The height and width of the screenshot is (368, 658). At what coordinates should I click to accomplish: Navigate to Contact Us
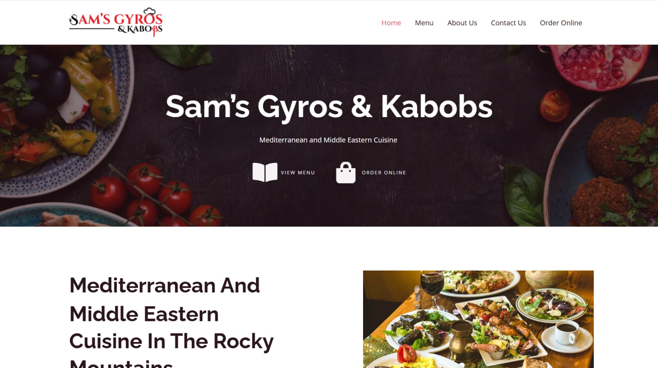click(508, 23)
